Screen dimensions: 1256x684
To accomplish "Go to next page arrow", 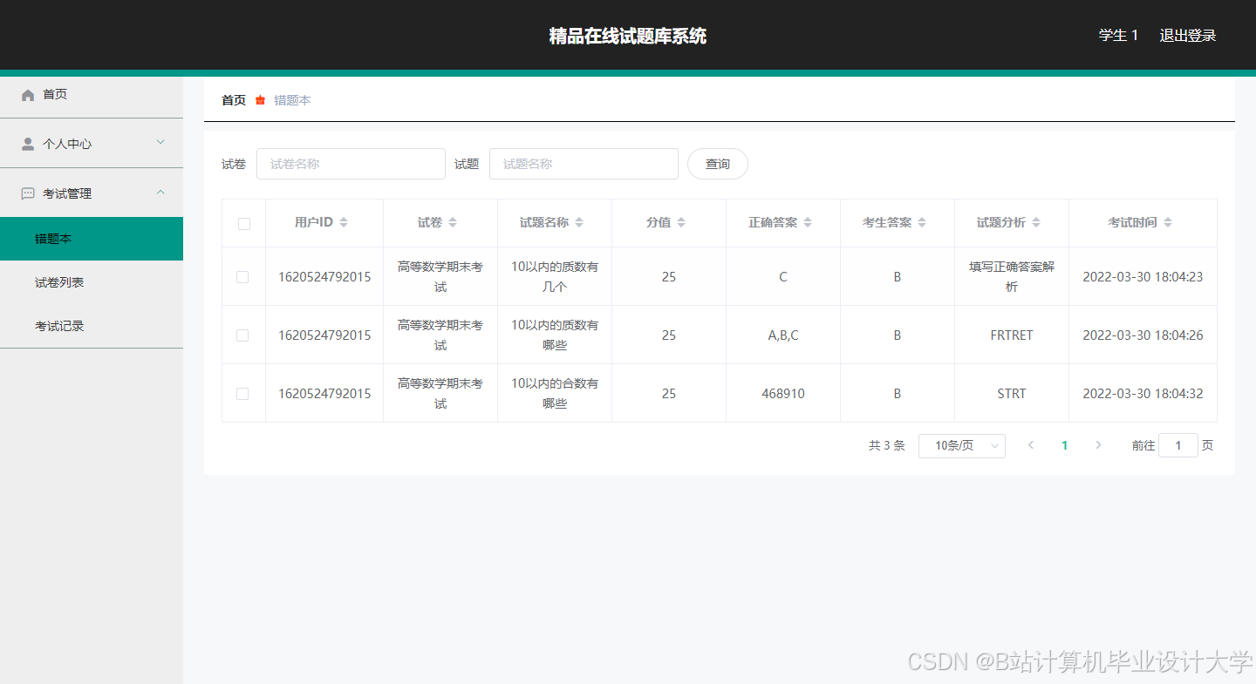I will [x=1098, y=445].
